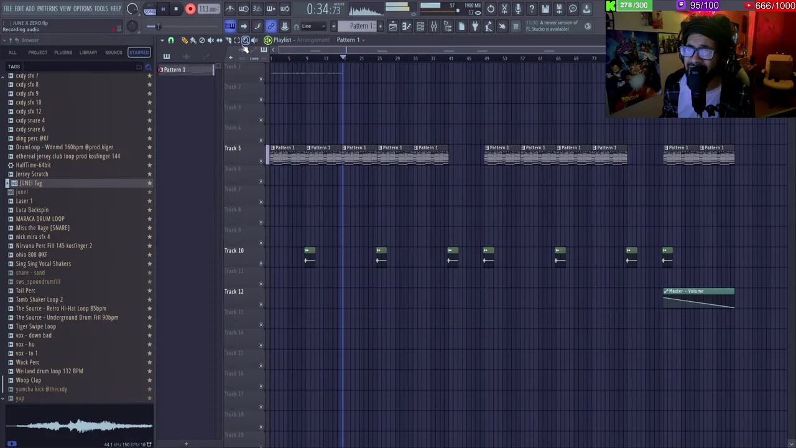Select the slice tool in Playlist
Viewport: 796px width, 448px height.
pos(228,40)
